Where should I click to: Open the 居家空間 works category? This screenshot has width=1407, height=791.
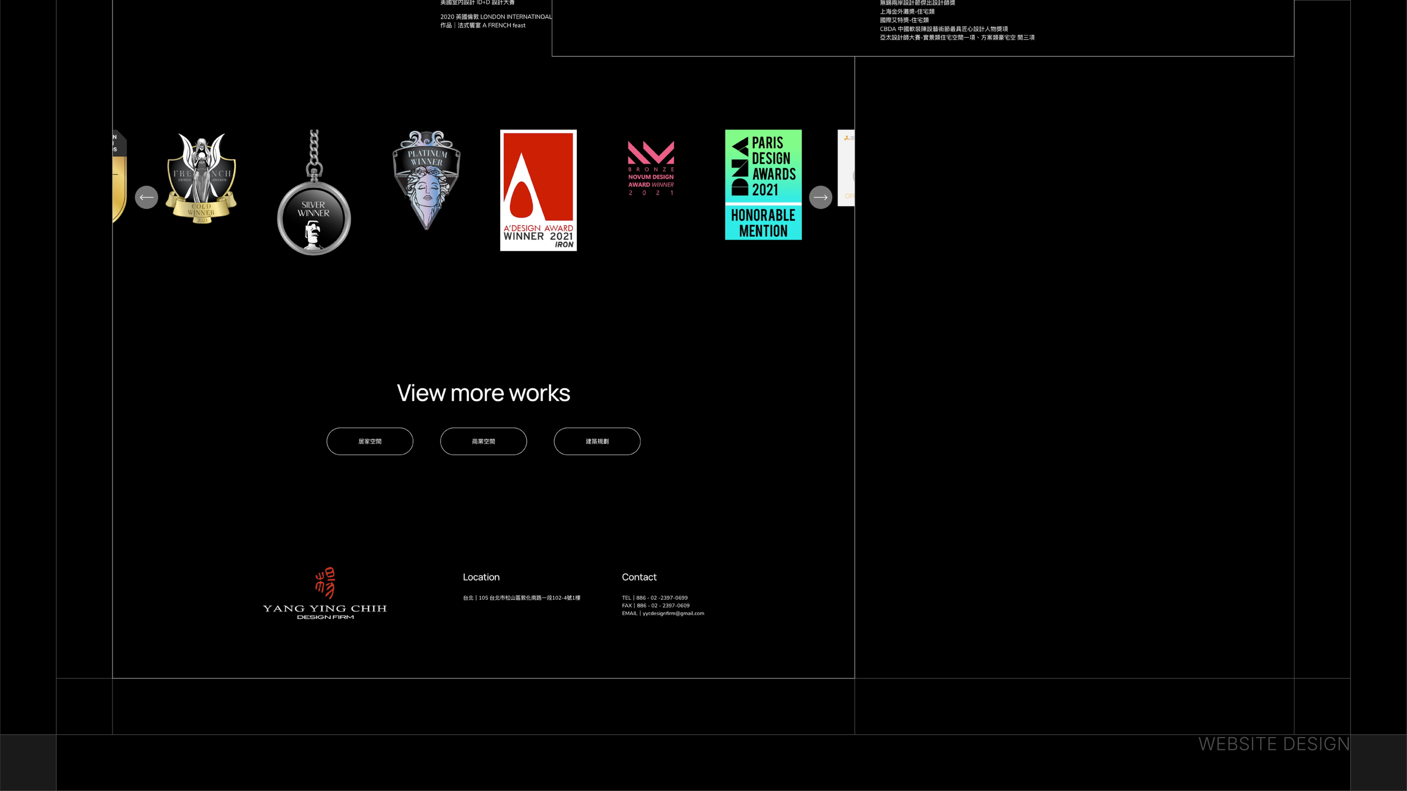pyautogui.click(x=370, y=441)
